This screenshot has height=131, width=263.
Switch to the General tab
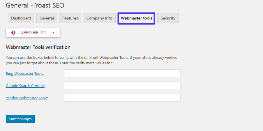pos(47,18)
